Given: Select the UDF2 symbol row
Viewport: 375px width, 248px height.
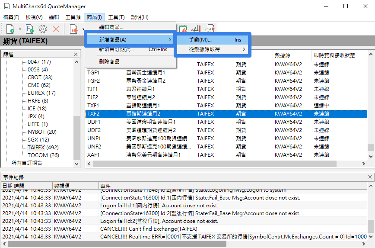Looking at the screenshot, I should click(226, 130).
